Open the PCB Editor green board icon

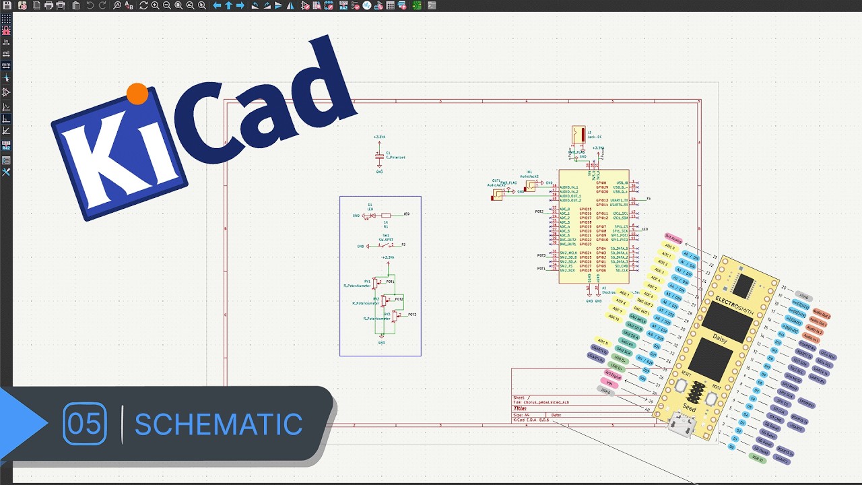pos(417,5)
